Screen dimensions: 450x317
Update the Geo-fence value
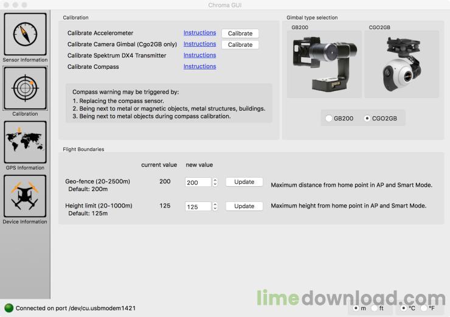(244, 182)
